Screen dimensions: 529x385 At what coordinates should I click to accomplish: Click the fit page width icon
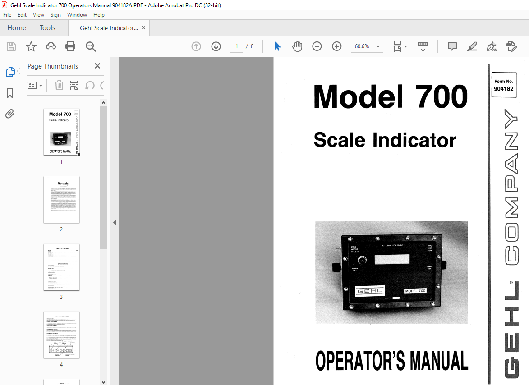point(397,46)
